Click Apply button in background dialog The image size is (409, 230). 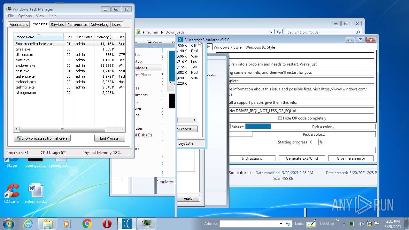click(188, 198)
